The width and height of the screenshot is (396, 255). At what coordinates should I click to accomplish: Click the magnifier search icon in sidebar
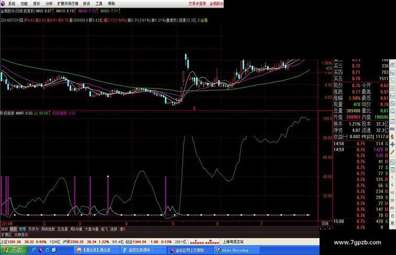[x=392, y=111]
